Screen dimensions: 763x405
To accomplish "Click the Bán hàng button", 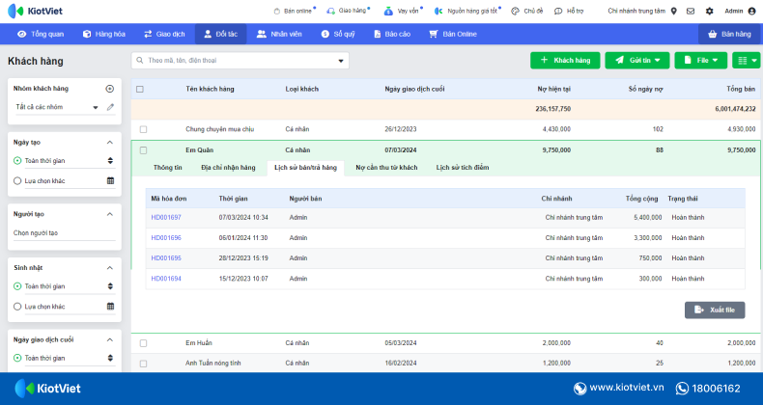I will click(729, 34).
